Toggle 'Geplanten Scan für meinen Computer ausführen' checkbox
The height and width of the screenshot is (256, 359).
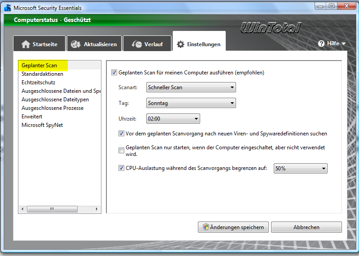pyautogui.click(x=114, y=73)
